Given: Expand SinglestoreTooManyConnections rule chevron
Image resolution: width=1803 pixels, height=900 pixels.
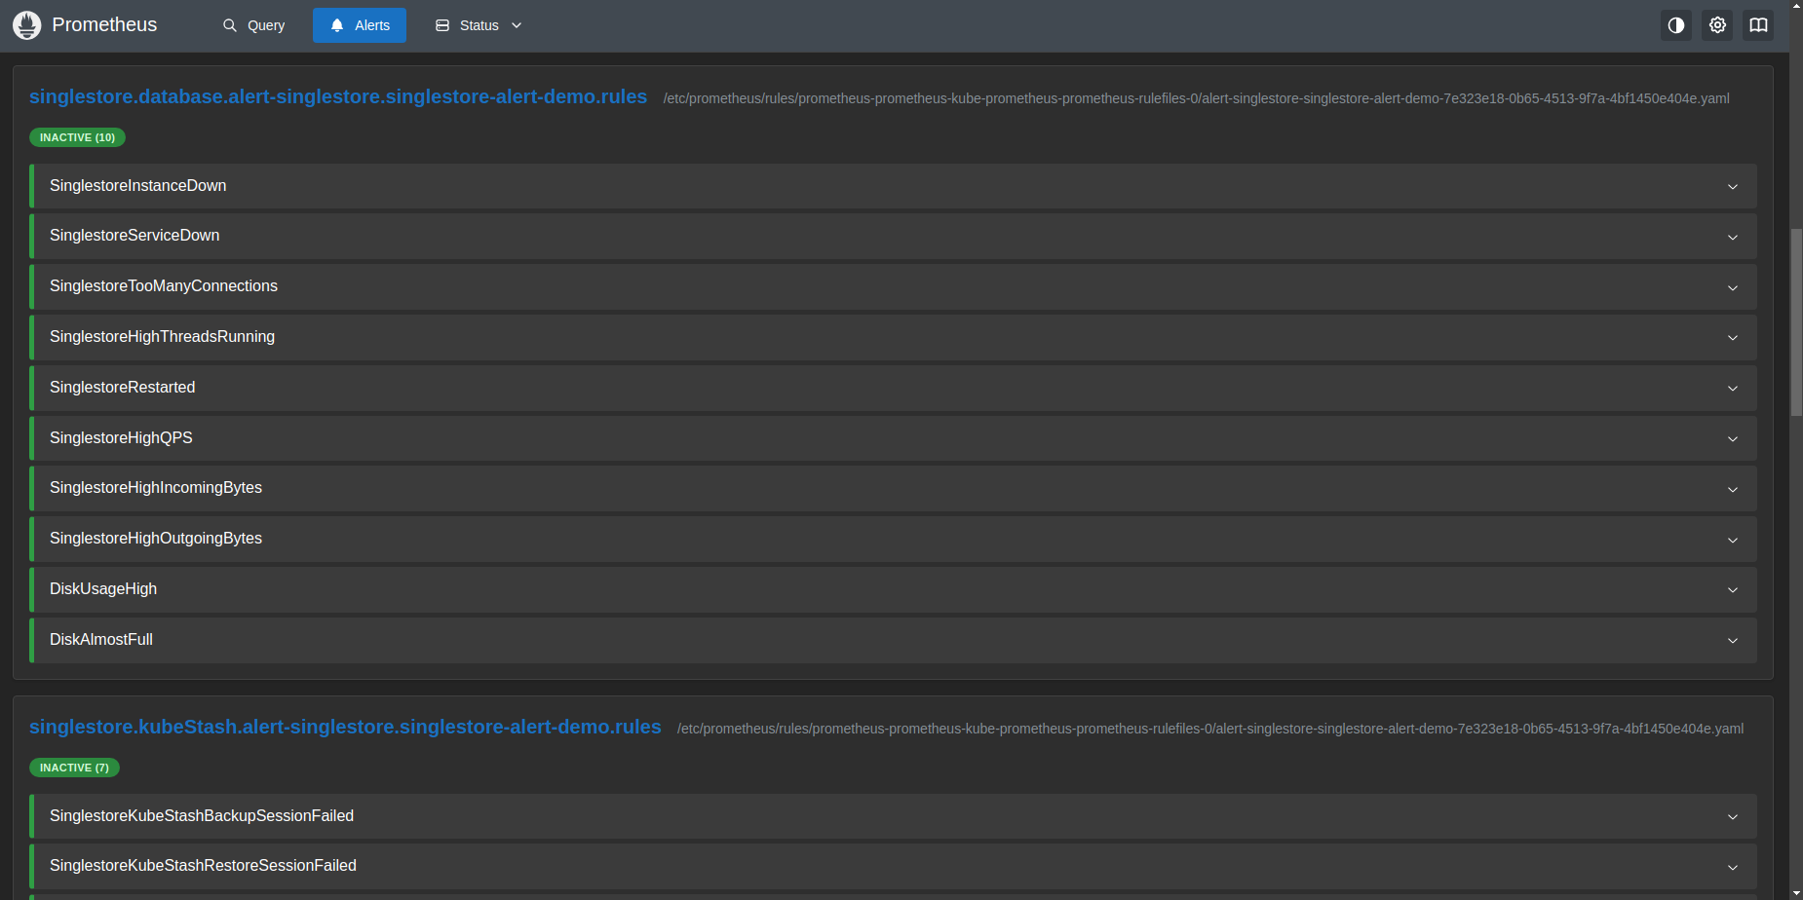Looking at the screenshot, I should point(1733,288).
